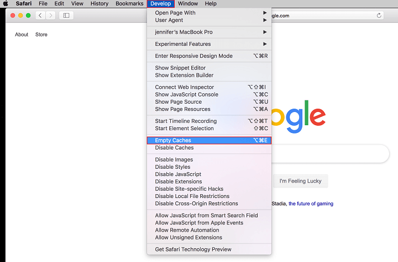Open the Store link on Google page
This screenshot has height=262, width=398.
(x=41, y=34)
